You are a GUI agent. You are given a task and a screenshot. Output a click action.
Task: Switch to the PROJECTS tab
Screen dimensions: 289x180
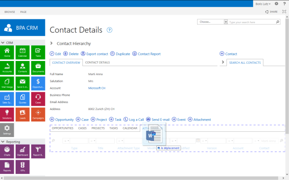coord(98,129)
